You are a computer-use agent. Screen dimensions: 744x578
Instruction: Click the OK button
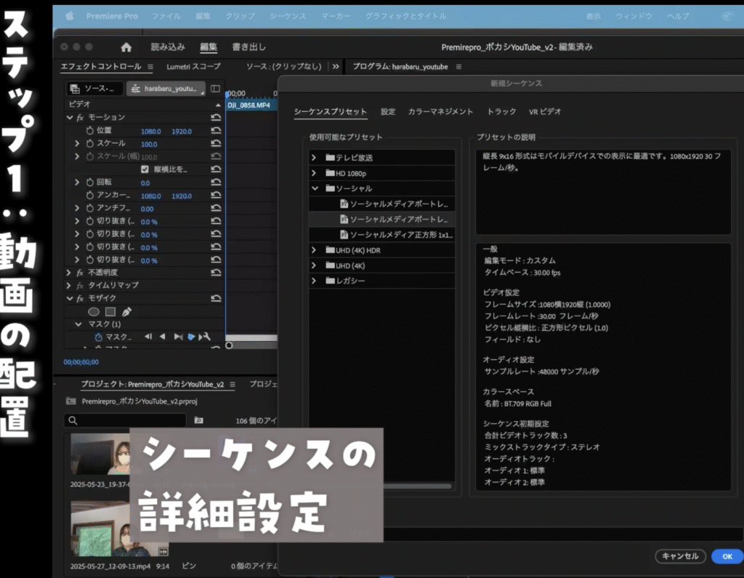(727, 556)
